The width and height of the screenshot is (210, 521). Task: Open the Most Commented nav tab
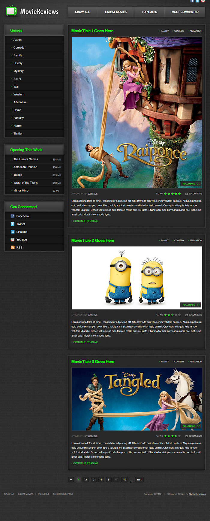coord(185,12)
